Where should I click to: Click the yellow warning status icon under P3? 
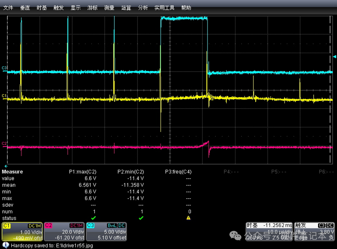188,218
